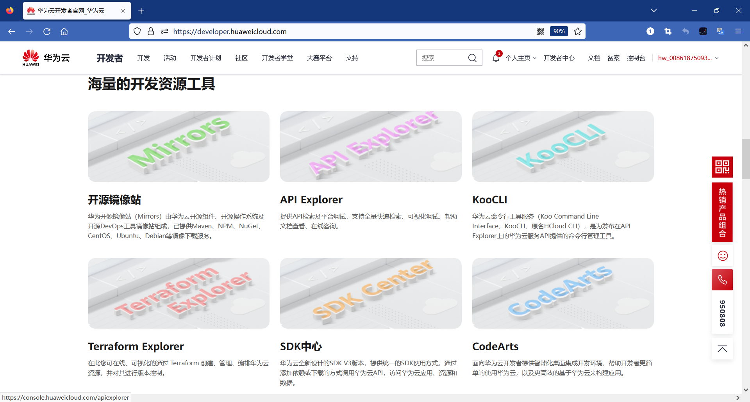Open the tab list dropdown in the title bar

[654, 10]
